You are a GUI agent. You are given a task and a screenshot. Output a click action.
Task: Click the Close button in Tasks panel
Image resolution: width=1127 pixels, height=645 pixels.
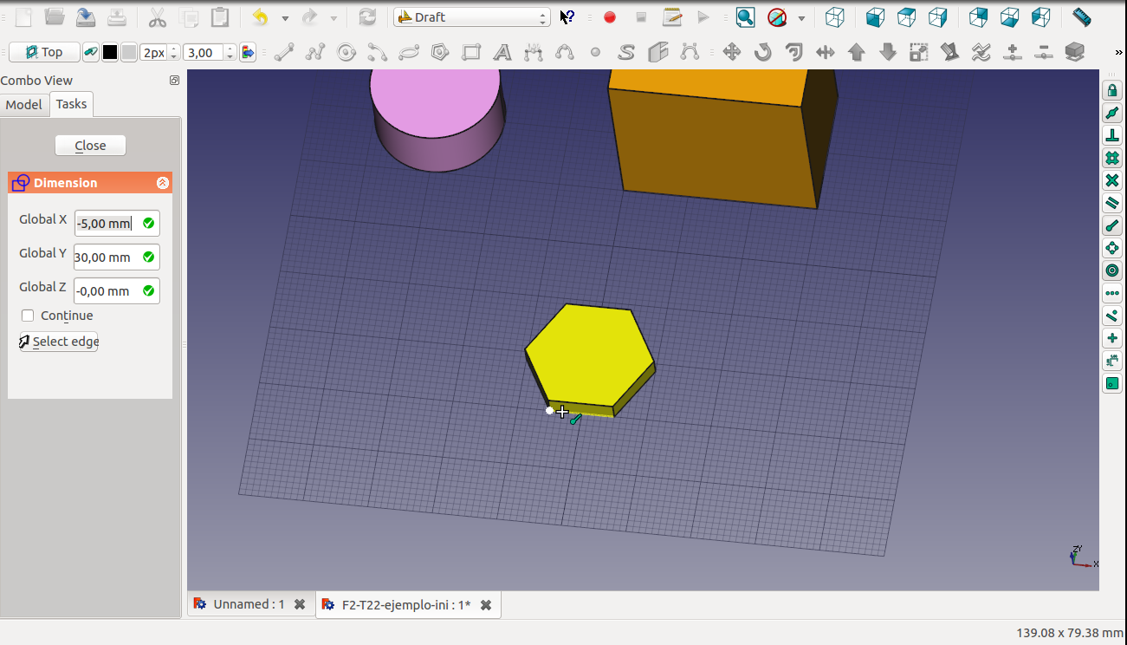pyautogui.click(x=90, y=146)
